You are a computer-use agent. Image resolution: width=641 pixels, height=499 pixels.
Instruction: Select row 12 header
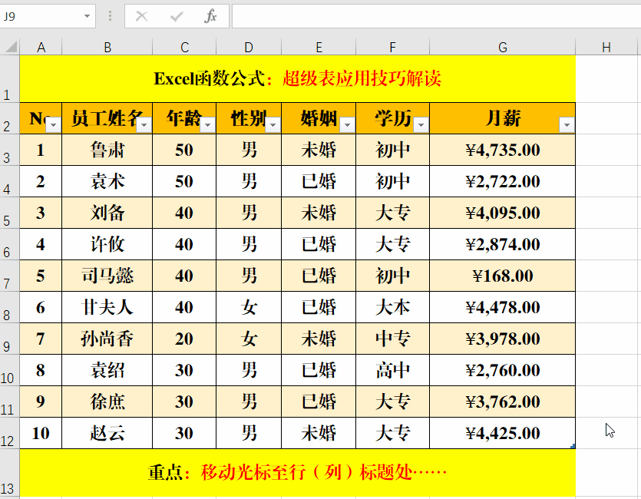click(x=9, y=433)
